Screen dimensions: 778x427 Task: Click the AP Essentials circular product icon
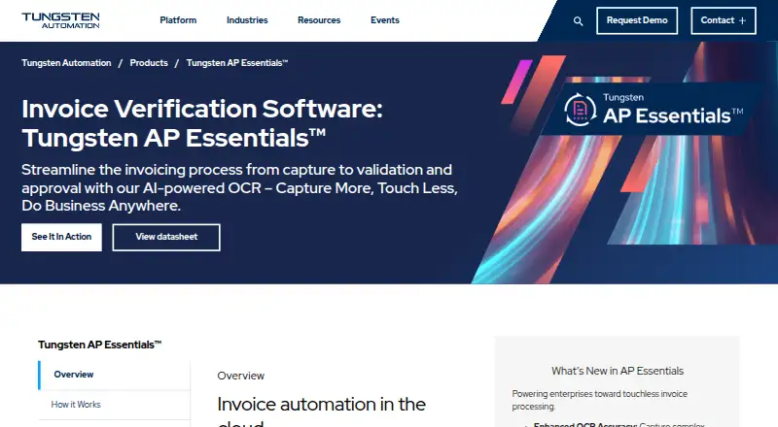click(x=581, y=109)
